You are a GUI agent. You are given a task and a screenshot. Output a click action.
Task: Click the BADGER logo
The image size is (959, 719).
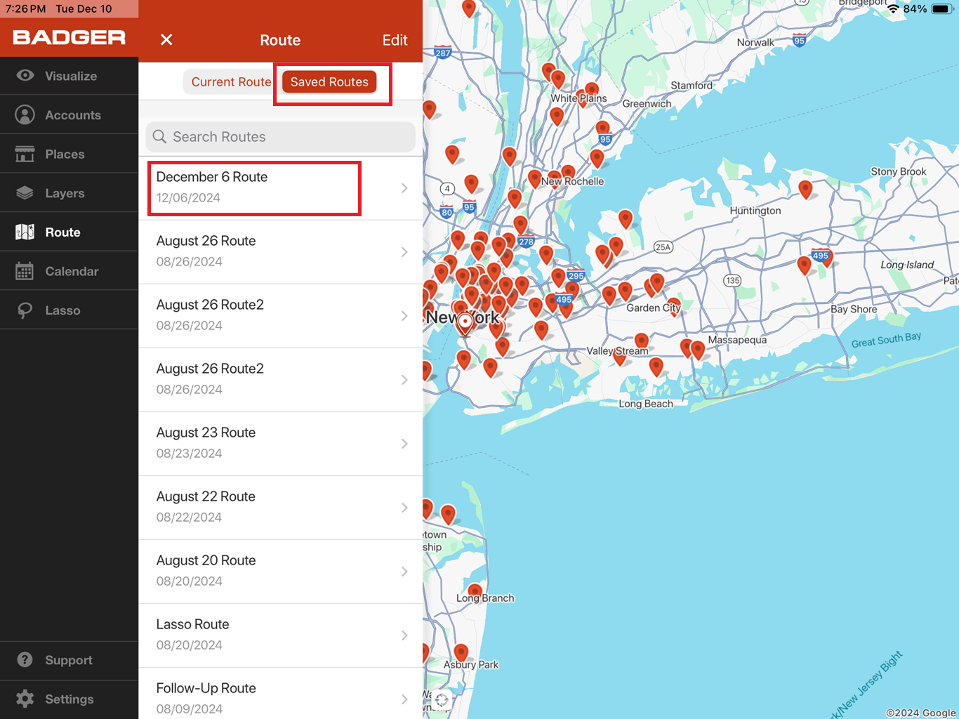[69, 37]
